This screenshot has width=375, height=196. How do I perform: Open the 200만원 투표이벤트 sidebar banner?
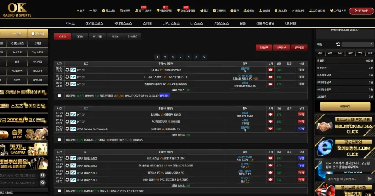pyautogui.click(x=24, y=120)
